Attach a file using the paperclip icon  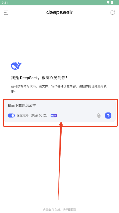coord(99,115)
